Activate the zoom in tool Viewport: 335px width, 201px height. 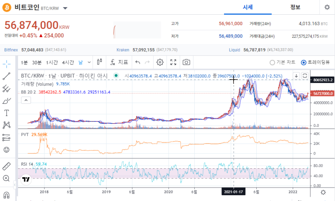[x=6, y=178]
